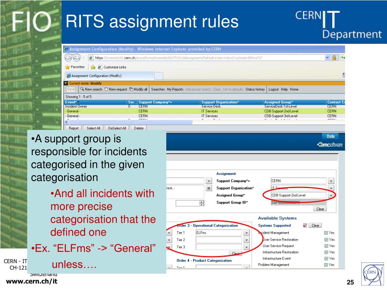The width and height of the screenshot is (387, 290).
Task: Click the grayed Save button
Action: point(71,89)
